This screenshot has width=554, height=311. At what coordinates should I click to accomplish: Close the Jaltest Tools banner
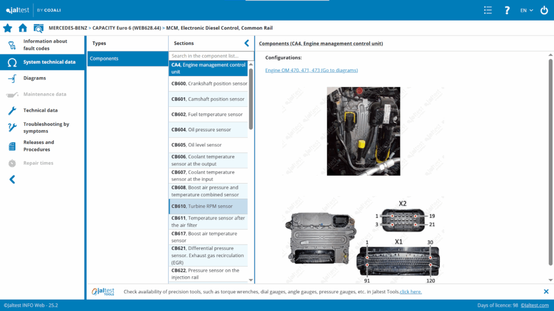pyautogui.click(x=546, y=292)
